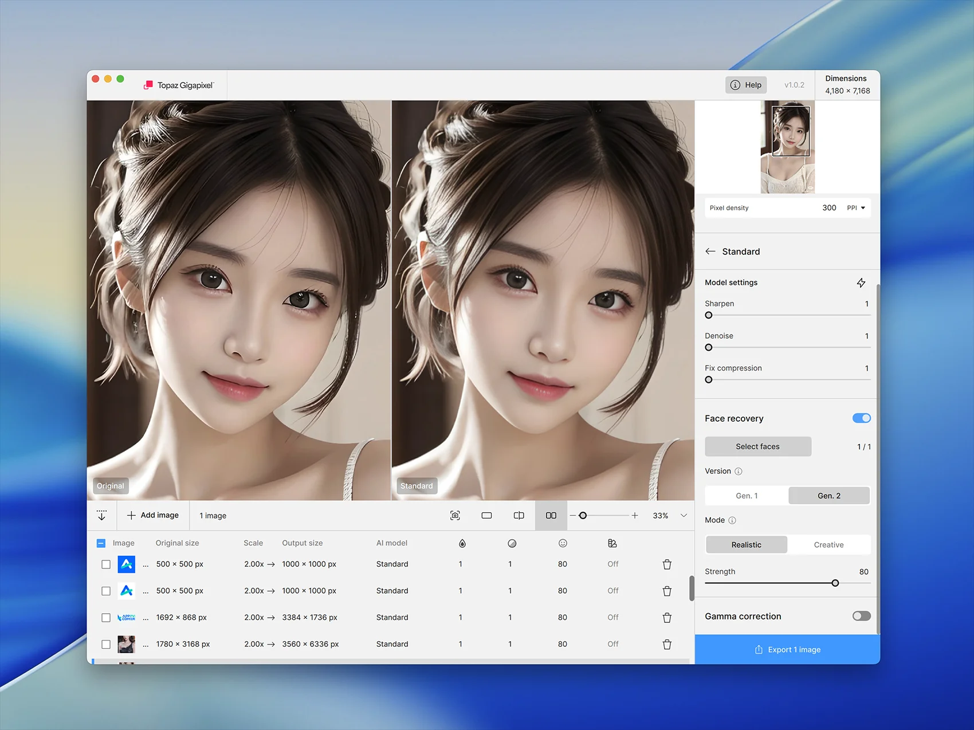Viewport: 974px width, 730px height.
Task: Click the Denoise slider handle
Action: click(709, 347)
